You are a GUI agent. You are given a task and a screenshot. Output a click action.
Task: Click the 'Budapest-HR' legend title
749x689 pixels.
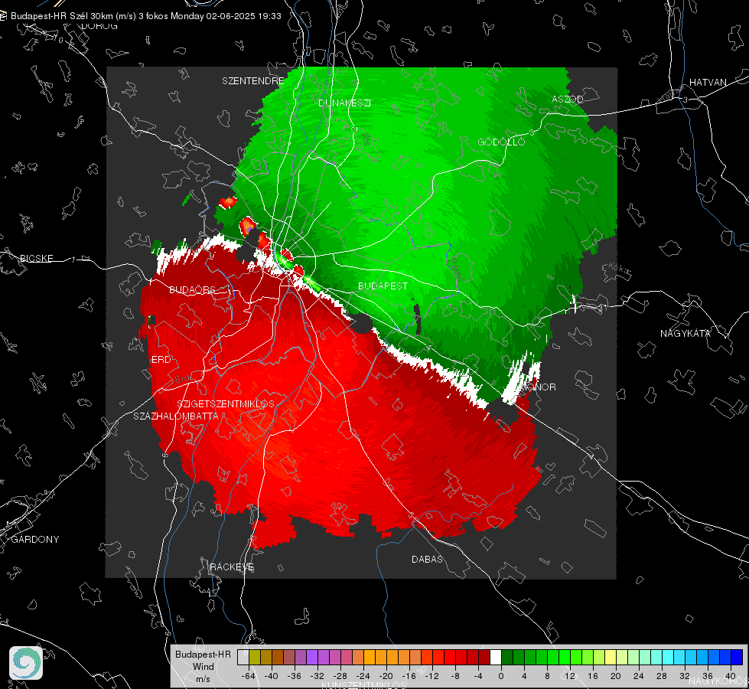[x=203, y=655]
